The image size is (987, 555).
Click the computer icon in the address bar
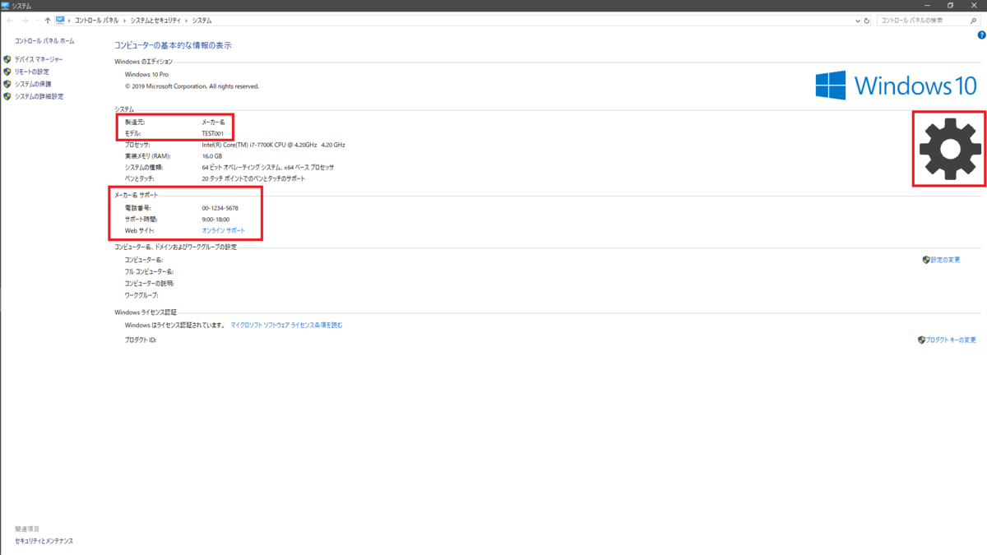pyautogui.click(x=60, y=21)
